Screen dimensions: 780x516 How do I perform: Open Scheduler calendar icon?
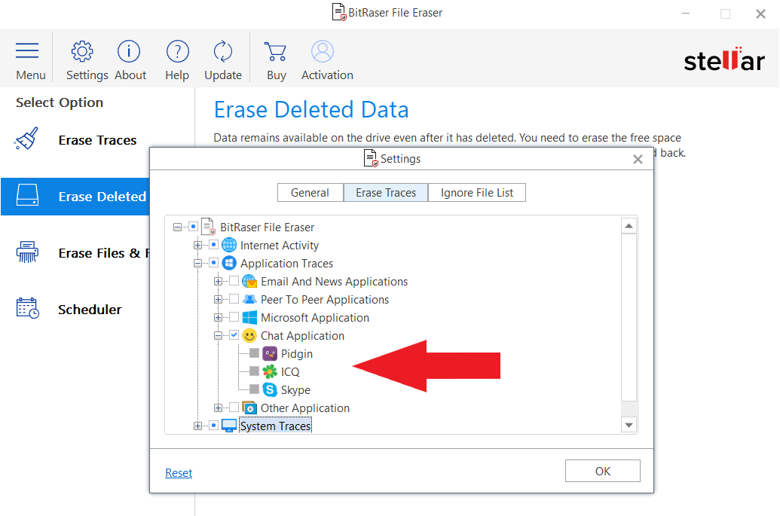click(x=27, y=308)
